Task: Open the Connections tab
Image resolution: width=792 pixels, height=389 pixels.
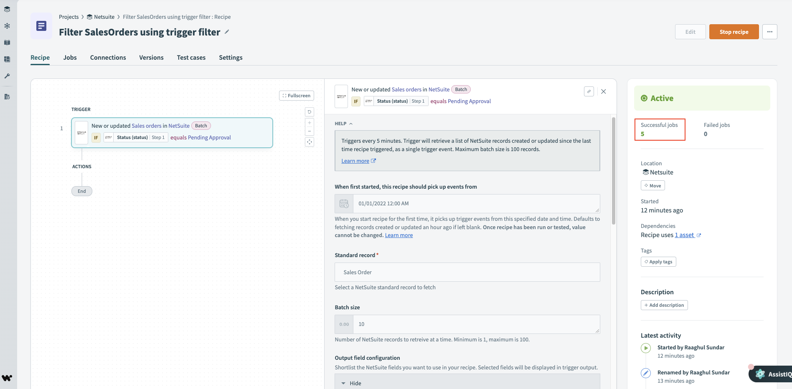Action: 108,58
